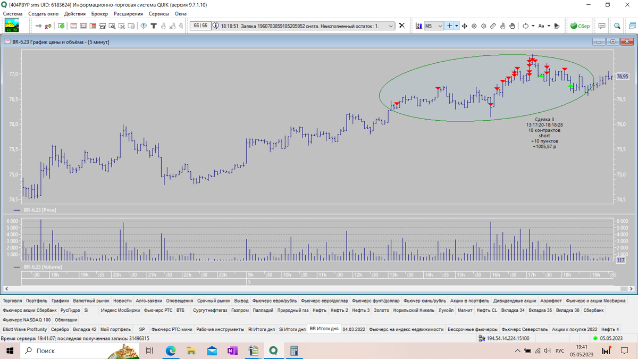Screen dimensions: 638x359
Task: Click the 66 | 66 message counter button
Action: (x=200, y=26)
